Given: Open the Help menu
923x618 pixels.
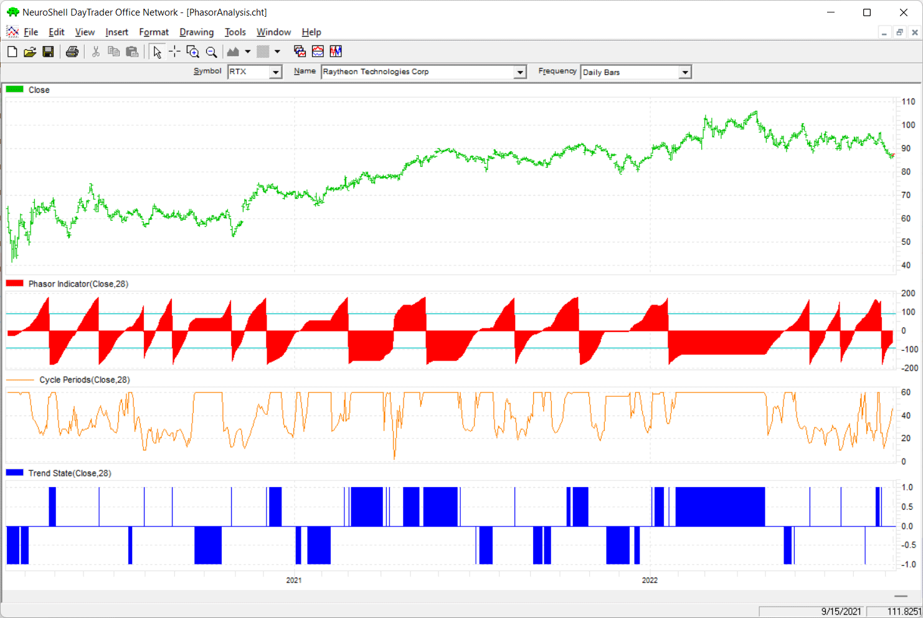Looking at the screenshot, I should [x=311, y=32].
